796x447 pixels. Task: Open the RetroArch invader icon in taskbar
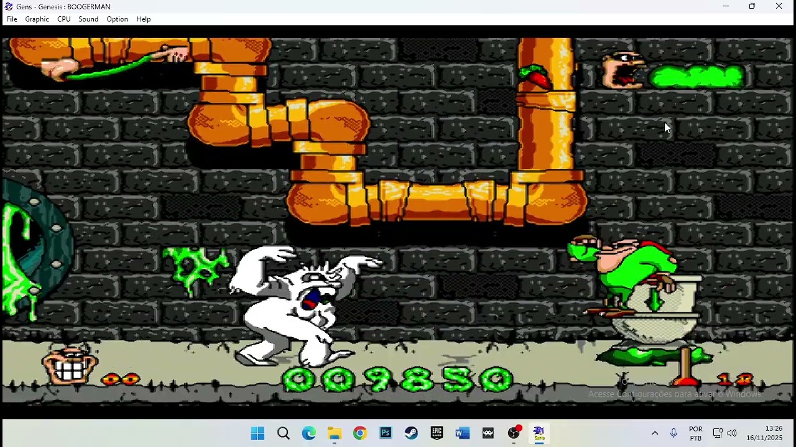click(x=488, y=433)
